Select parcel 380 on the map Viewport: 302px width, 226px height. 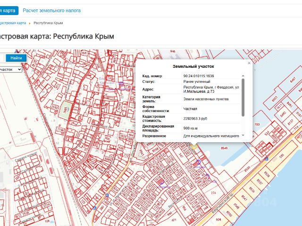(x=102, y=208)
